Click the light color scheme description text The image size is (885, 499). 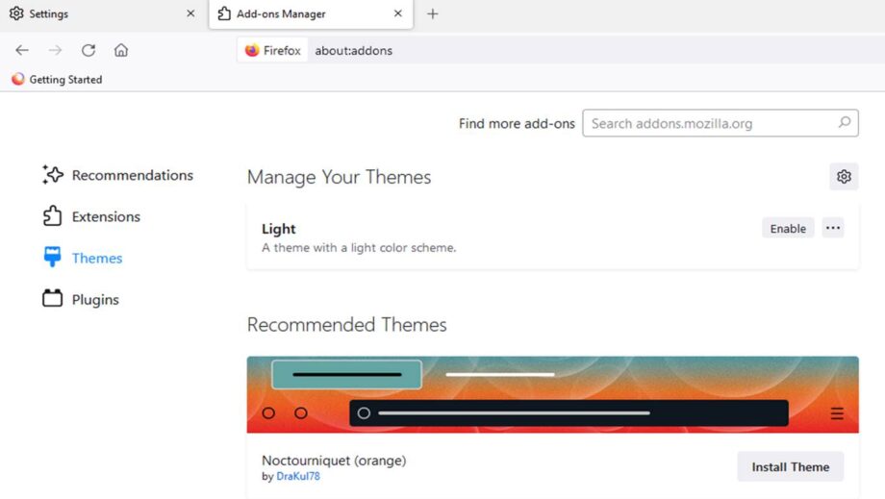coord(359,247)
